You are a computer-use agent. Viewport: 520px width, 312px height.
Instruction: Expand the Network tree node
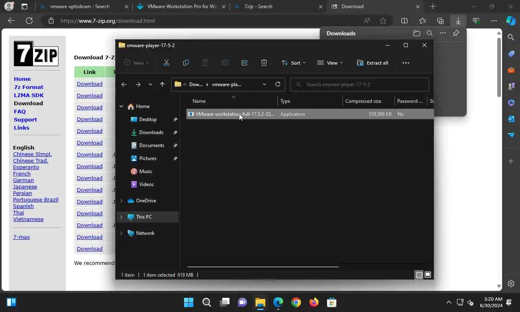(x=121, y=233)
